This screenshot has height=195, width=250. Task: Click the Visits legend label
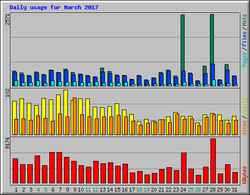(x=244, y=106)
